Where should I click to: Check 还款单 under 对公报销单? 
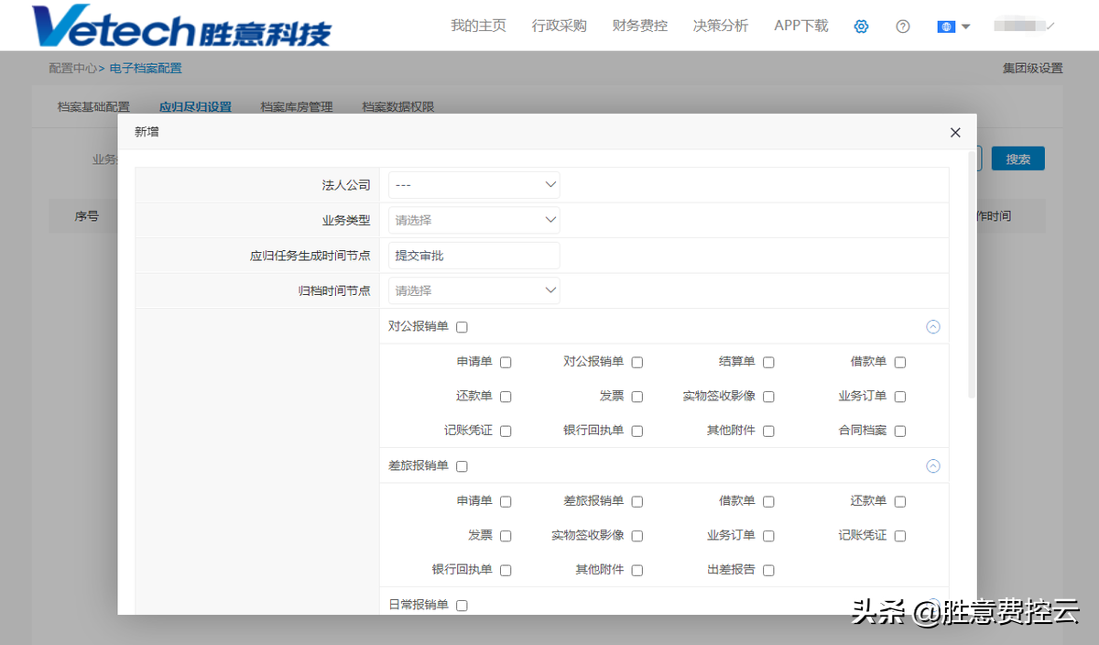tap(506, 397)
